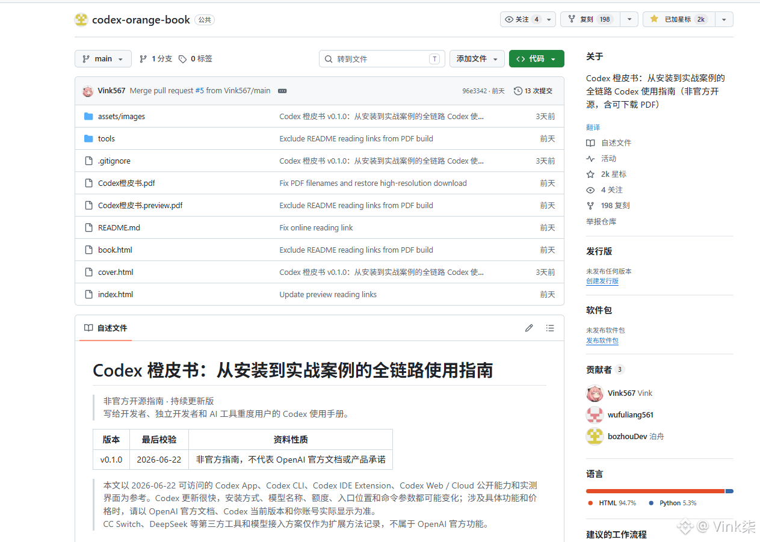The width and height of the screenshot is (760, 542).
Task: Open 198 复刻 forks link
Action: (608, 205)
